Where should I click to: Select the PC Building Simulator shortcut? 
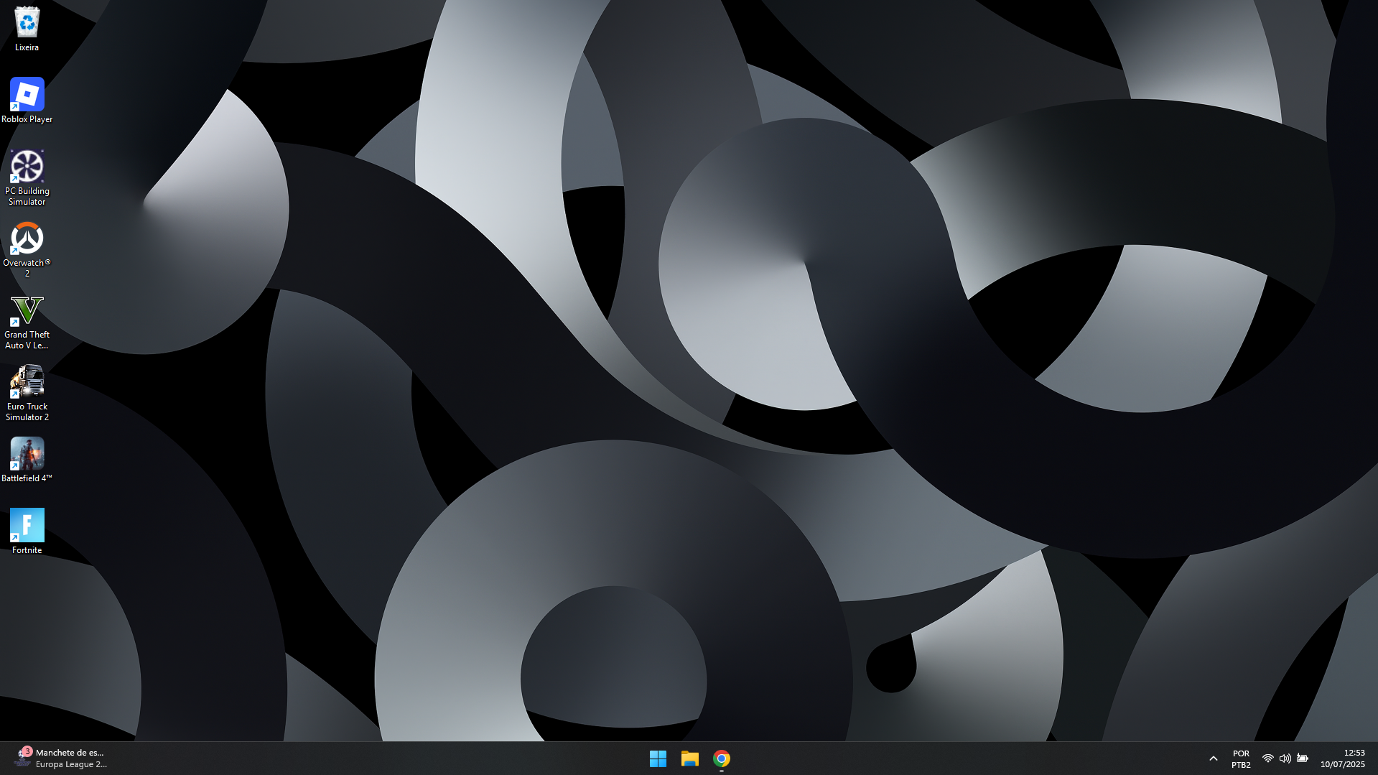[27, 177]
